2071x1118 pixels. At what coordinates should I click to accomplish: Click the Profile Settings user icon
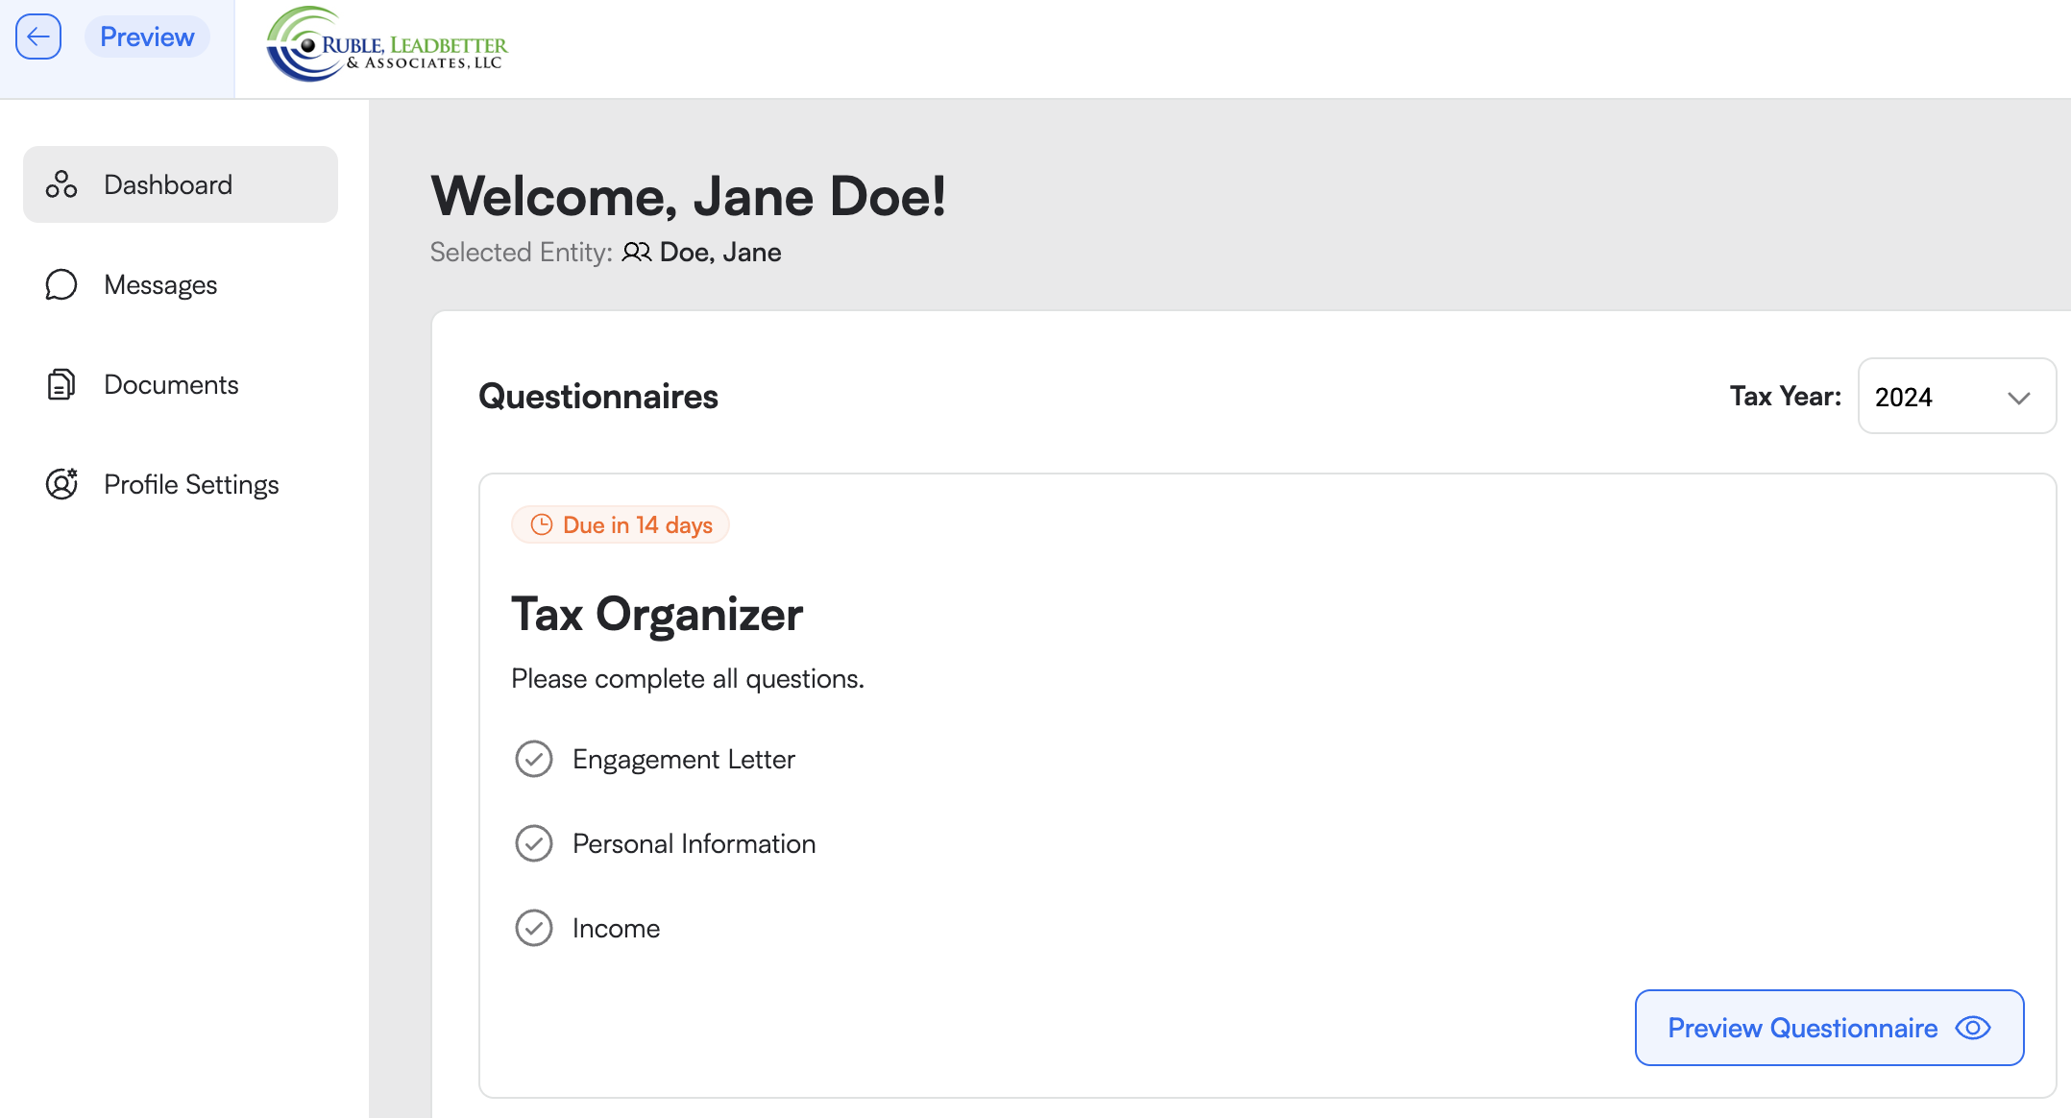tap(61, 484)
